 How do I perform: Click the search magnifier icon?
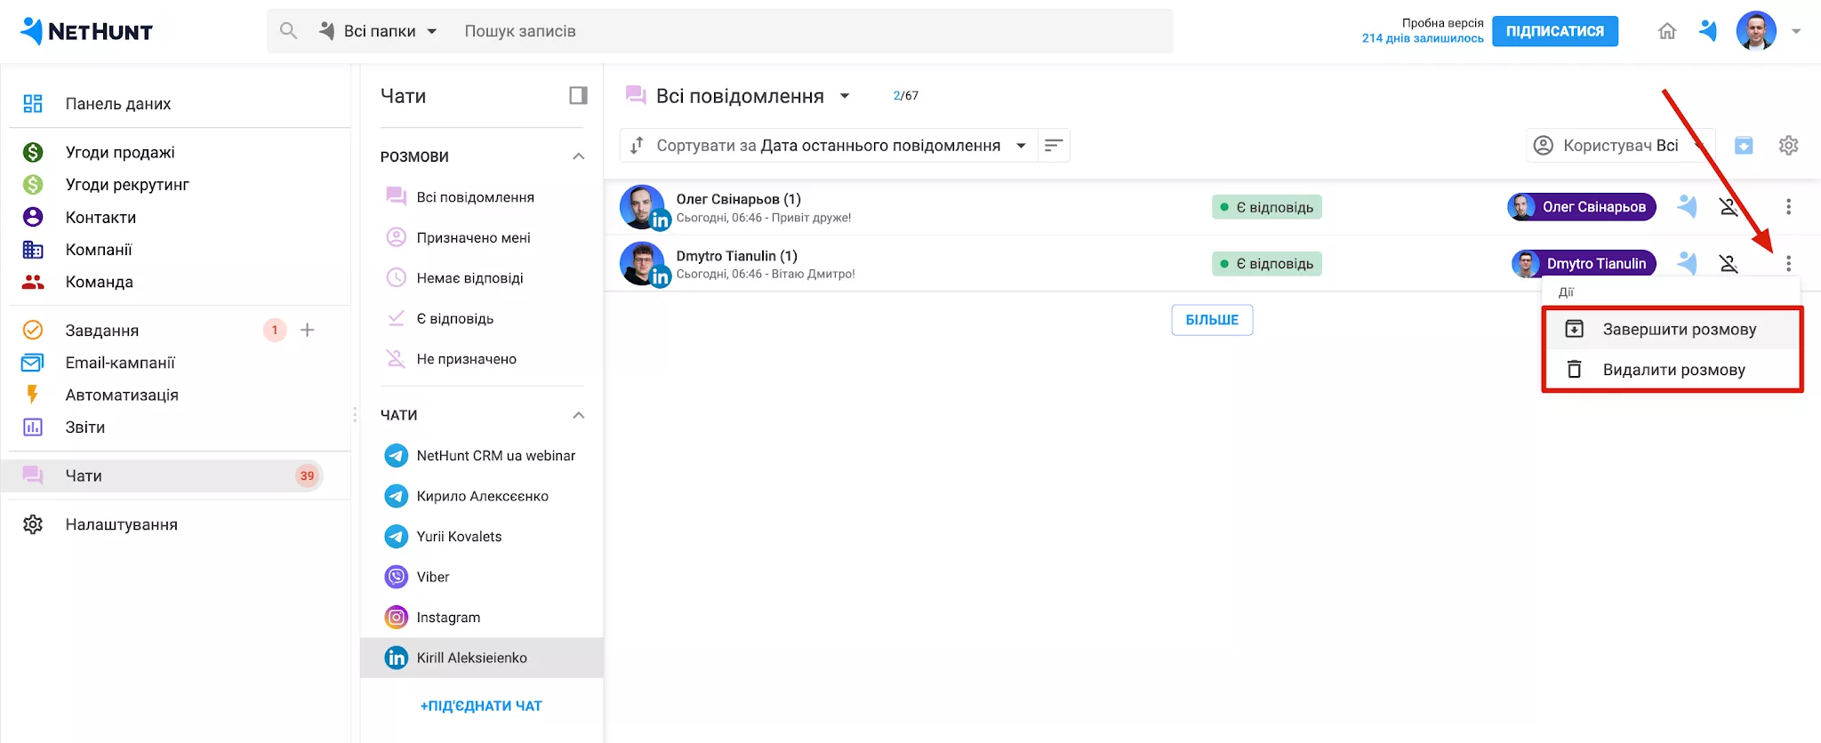[x=288, y=31]
